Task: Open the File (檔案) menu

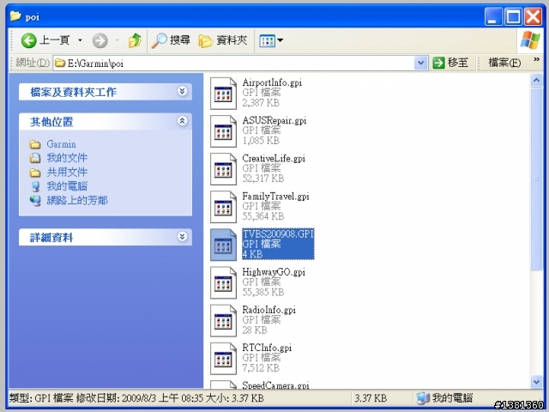Action: click(504, 63)
